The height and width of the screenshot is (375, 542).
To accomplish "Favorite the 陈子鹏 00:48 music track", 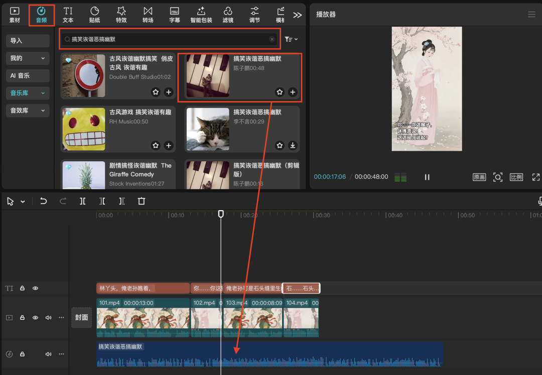I will [280, 92].
